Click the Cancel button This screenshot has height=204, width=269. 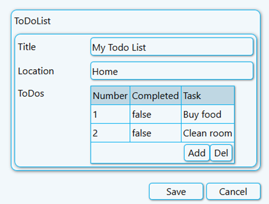click(234, 191)
